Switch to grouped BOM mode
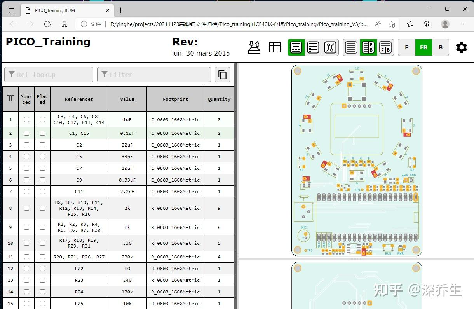The width and height of the screenshot is (474, 309). [x=296, y=47]
